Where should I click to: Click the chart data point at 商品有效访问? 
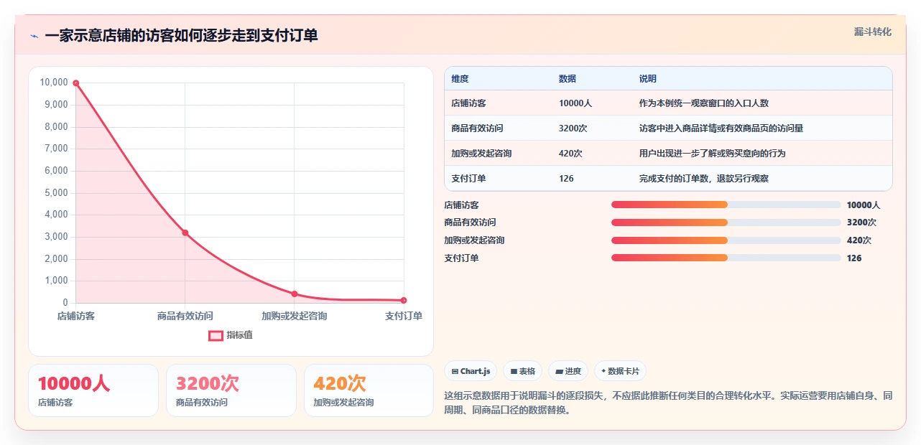185,233
